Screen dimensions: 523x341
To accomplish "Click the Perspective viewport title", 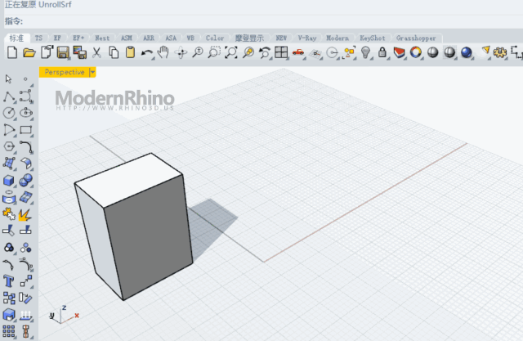I will (65, 72).
